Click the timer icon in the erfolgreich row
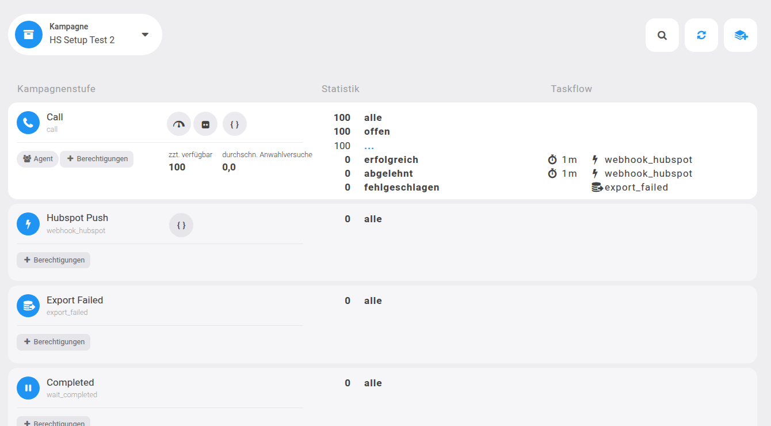Image resolution: width=771 pixels, height=426 pixels. 553,159
